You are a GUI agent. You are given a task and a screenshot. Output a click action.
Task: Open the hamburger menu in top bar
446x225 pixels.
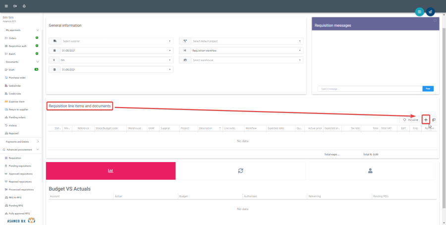tap(6, 6)
